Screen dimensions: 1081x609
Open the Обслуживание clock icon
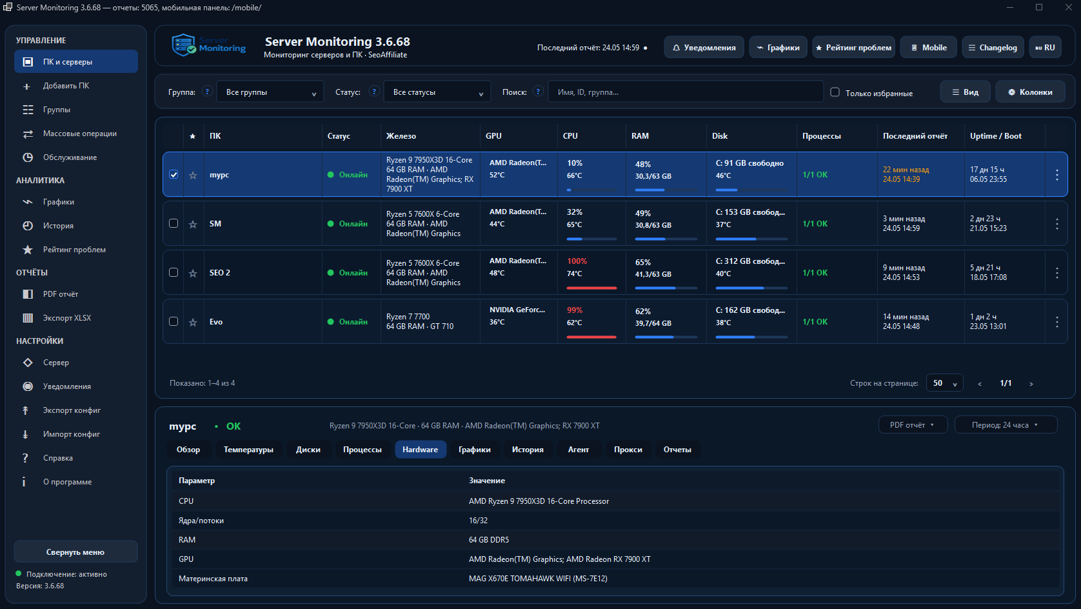[28, 157]
